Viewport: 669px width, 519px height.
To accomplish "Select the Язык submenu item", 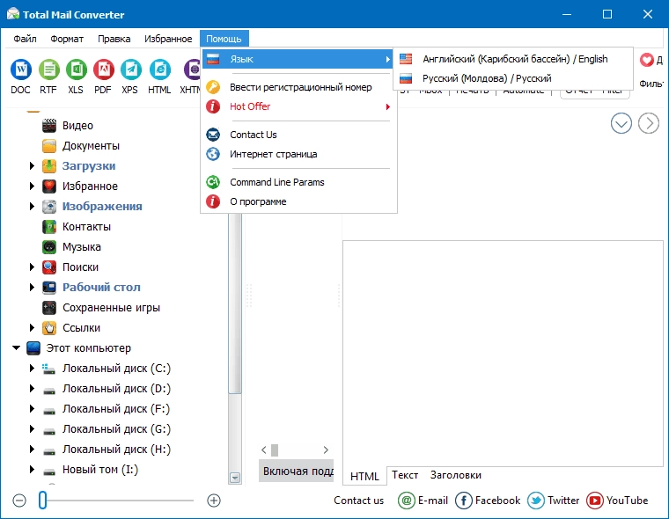I will click(x=298, y=59).
